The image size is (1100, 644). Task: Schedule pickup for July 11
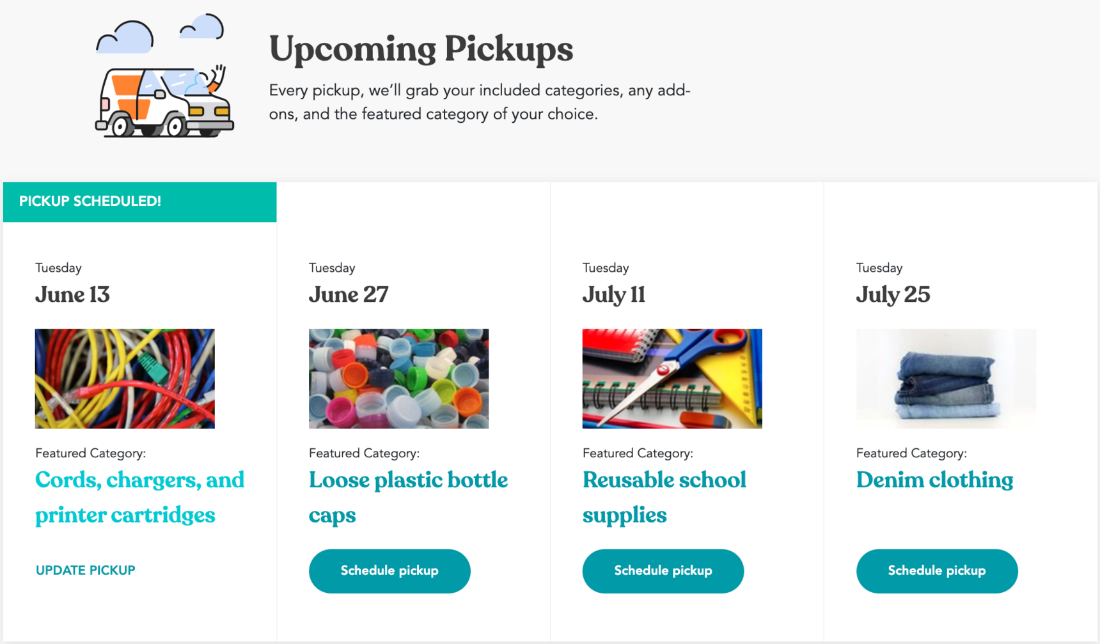tap(663, 571)
